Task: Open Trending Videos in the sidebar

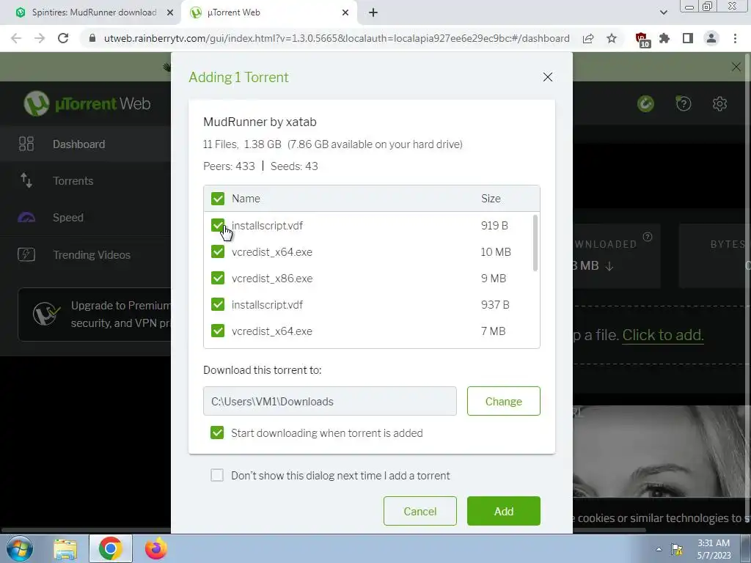Action: tap(85, 254)
